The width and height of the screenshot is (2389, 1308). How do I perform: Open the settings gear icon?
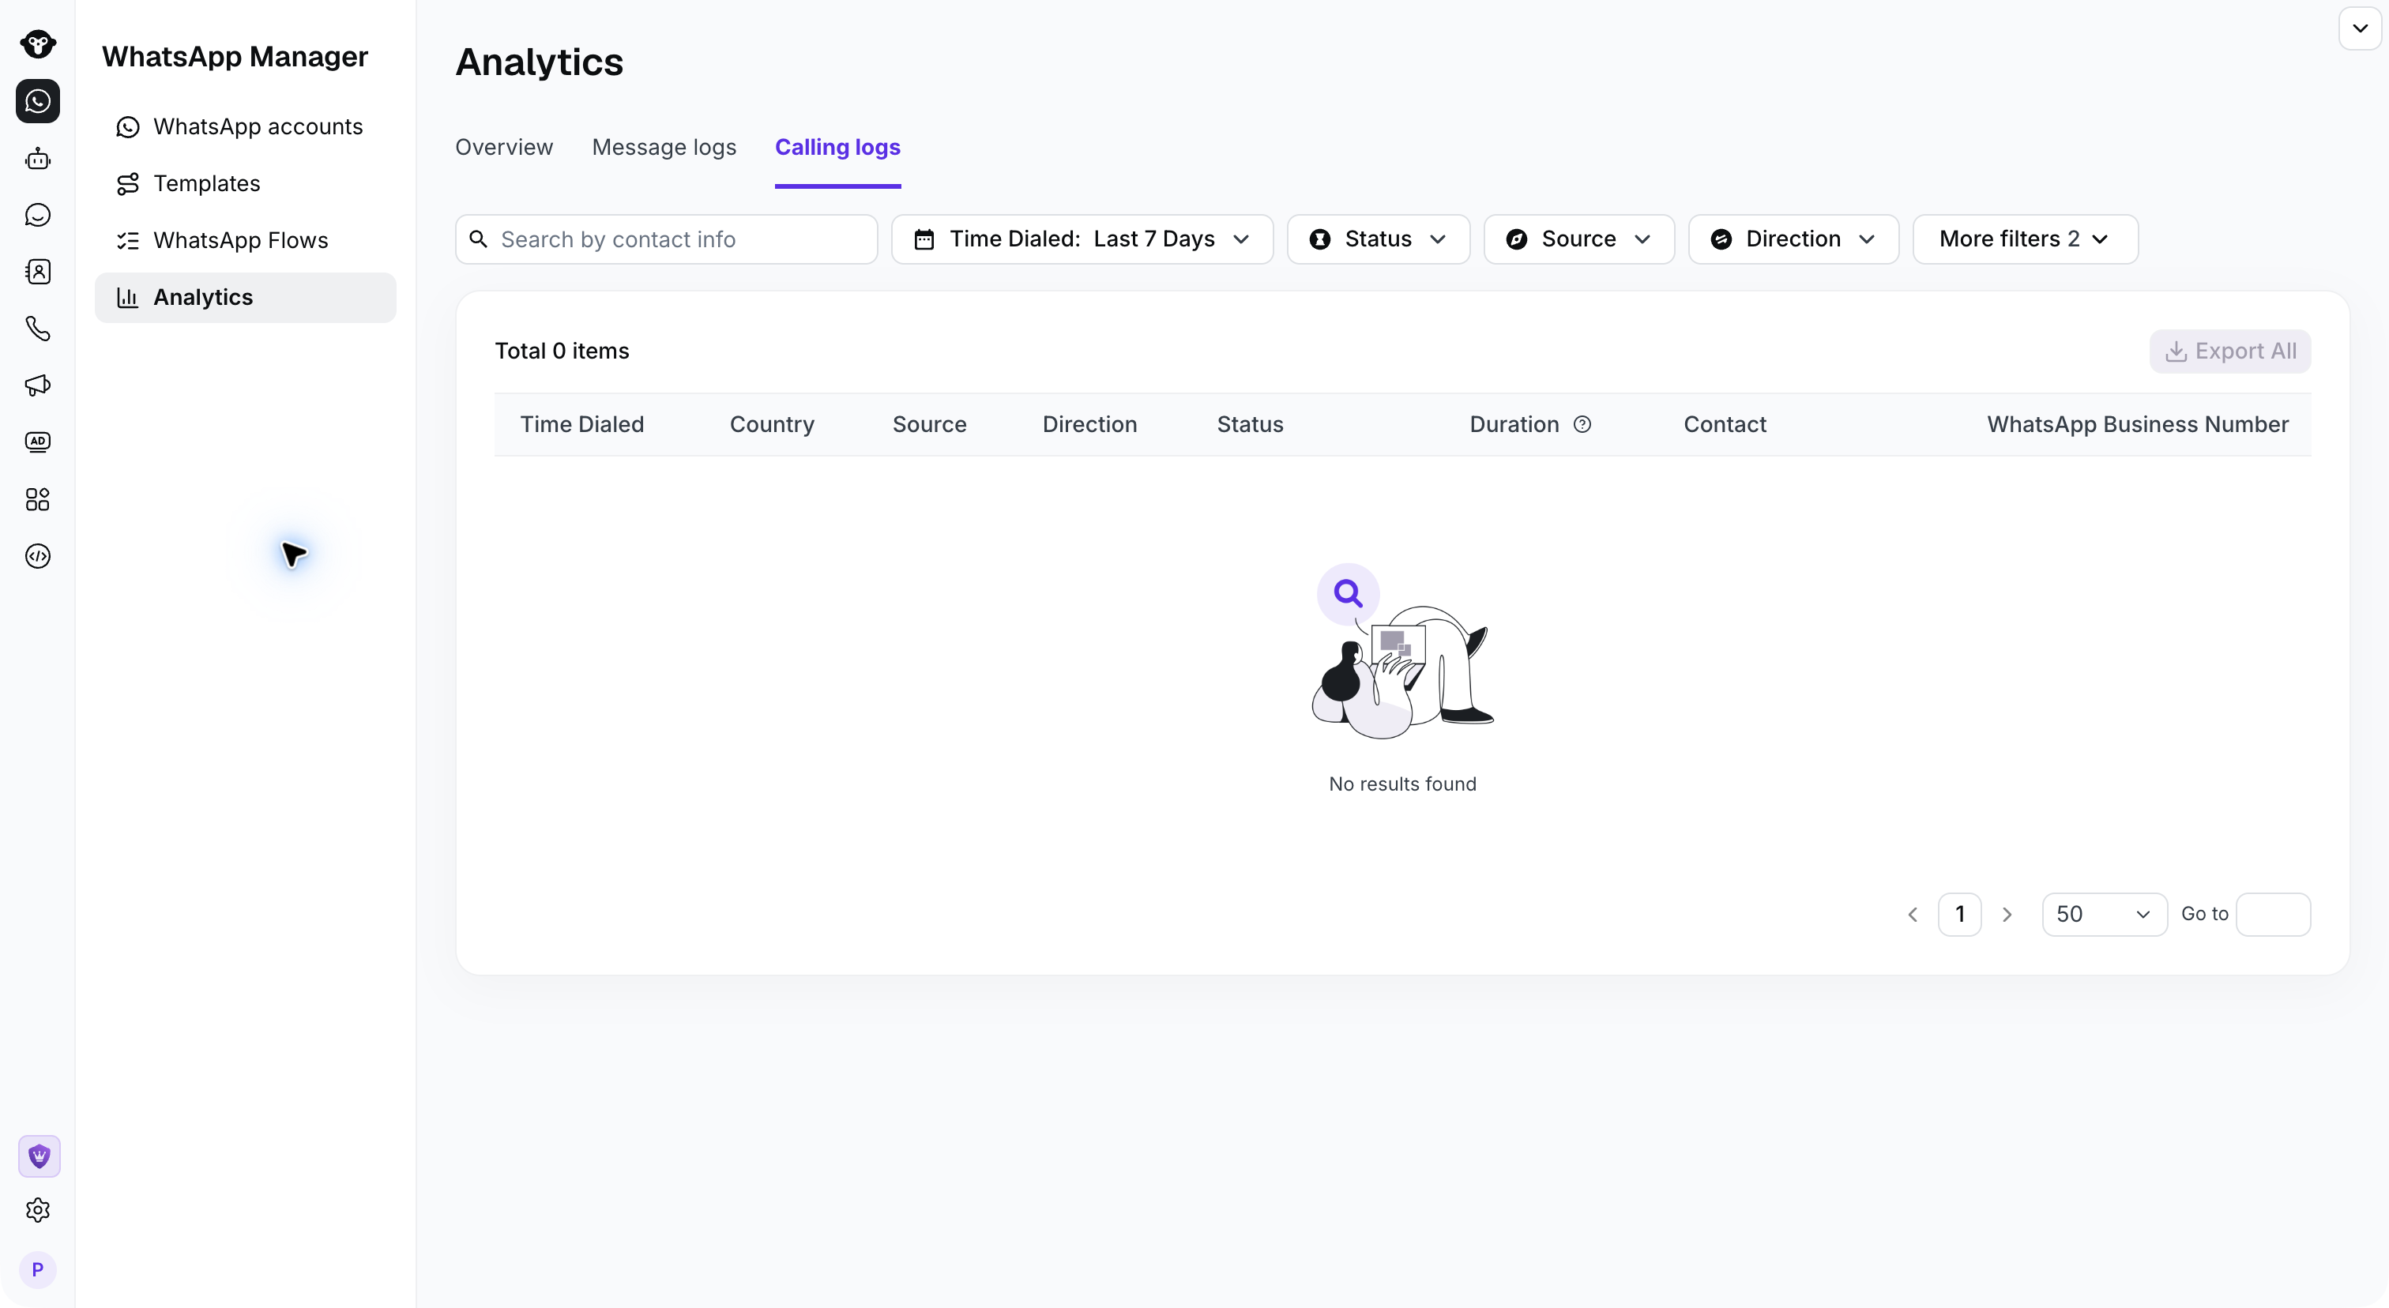coord(38,1210)
